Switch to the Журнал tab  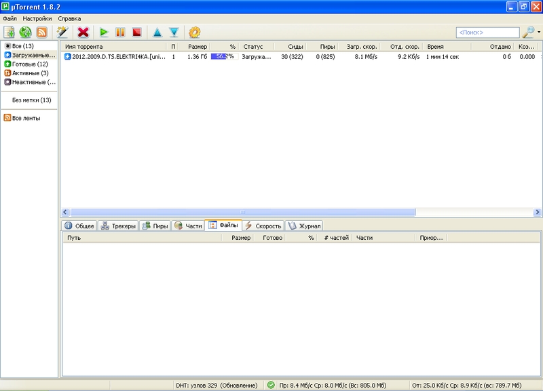tap(304, 226)
